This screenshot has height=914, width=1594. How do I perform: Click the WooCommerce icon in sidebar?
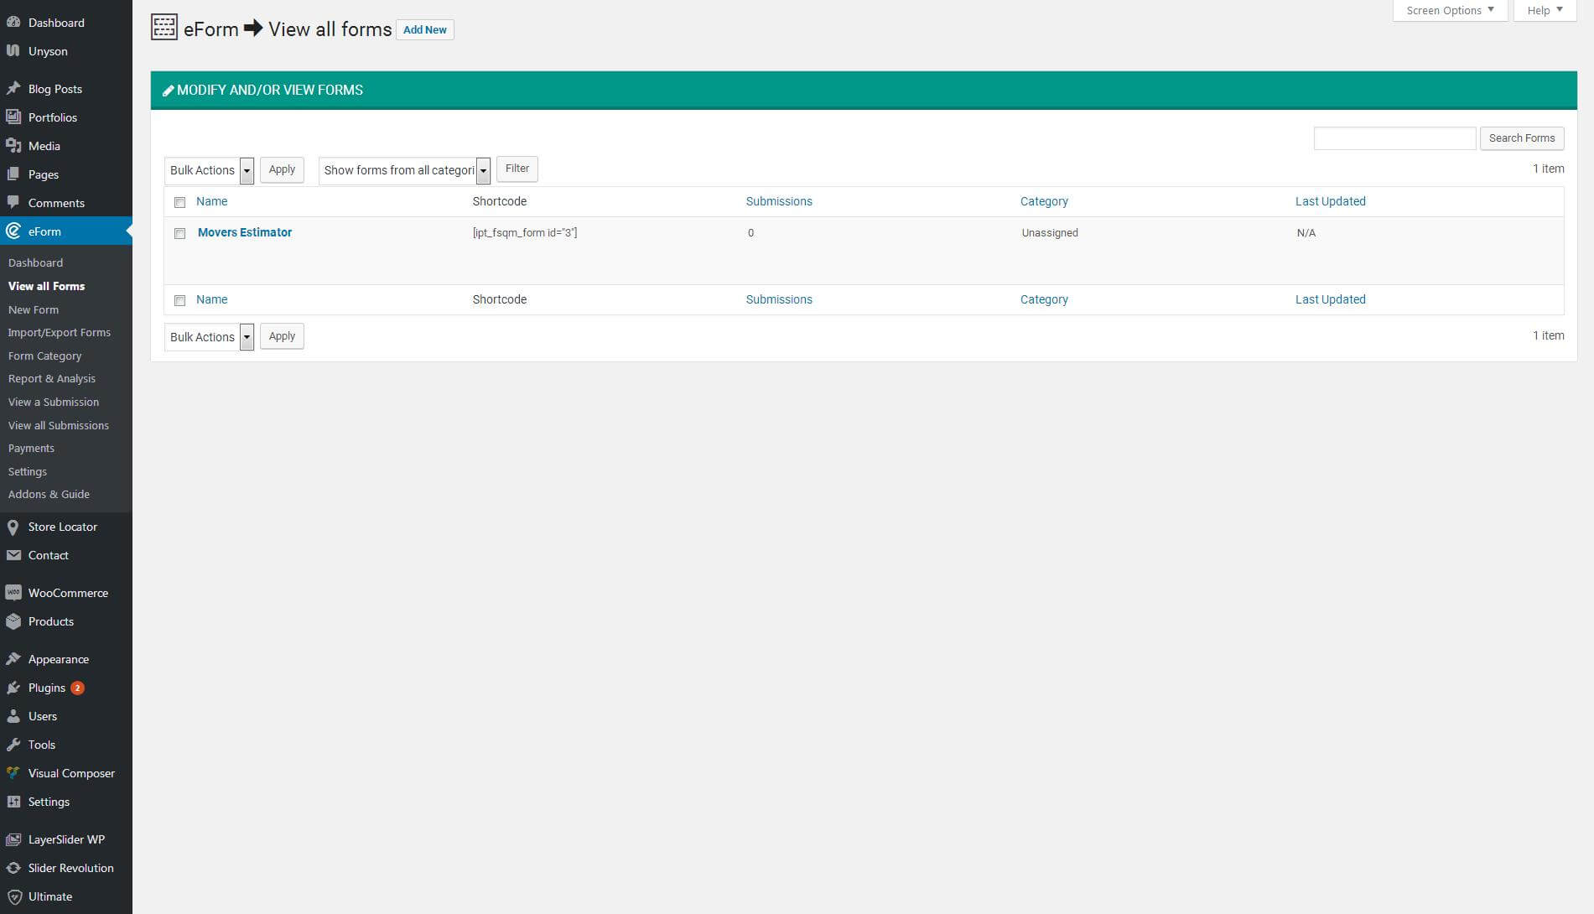click(13, 593)
